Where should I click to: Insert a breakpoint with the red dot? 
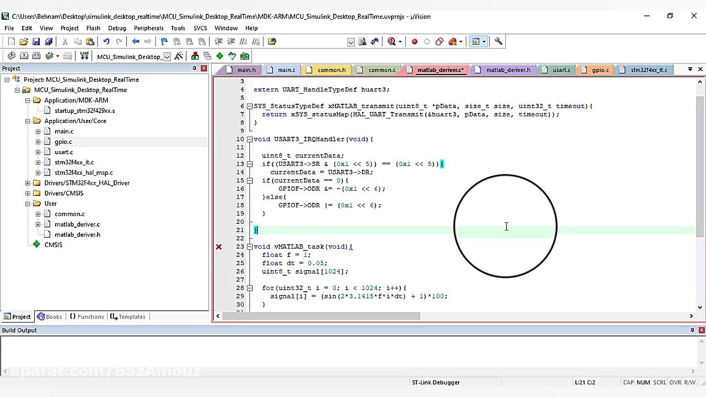click(415, 41)
